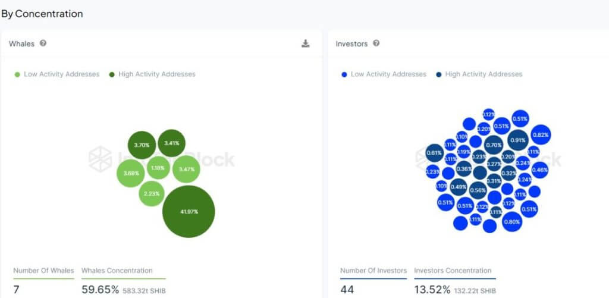Click the Whales help question mark icon
The image size is (609, 298).
(43, 43)
